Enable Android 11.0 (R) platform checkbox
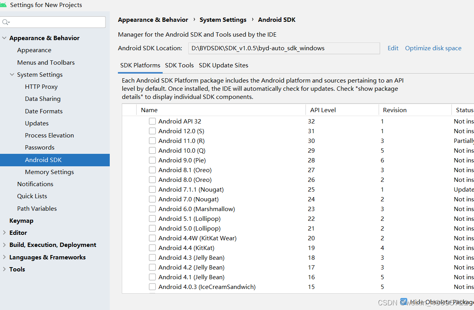 point(152,141)
